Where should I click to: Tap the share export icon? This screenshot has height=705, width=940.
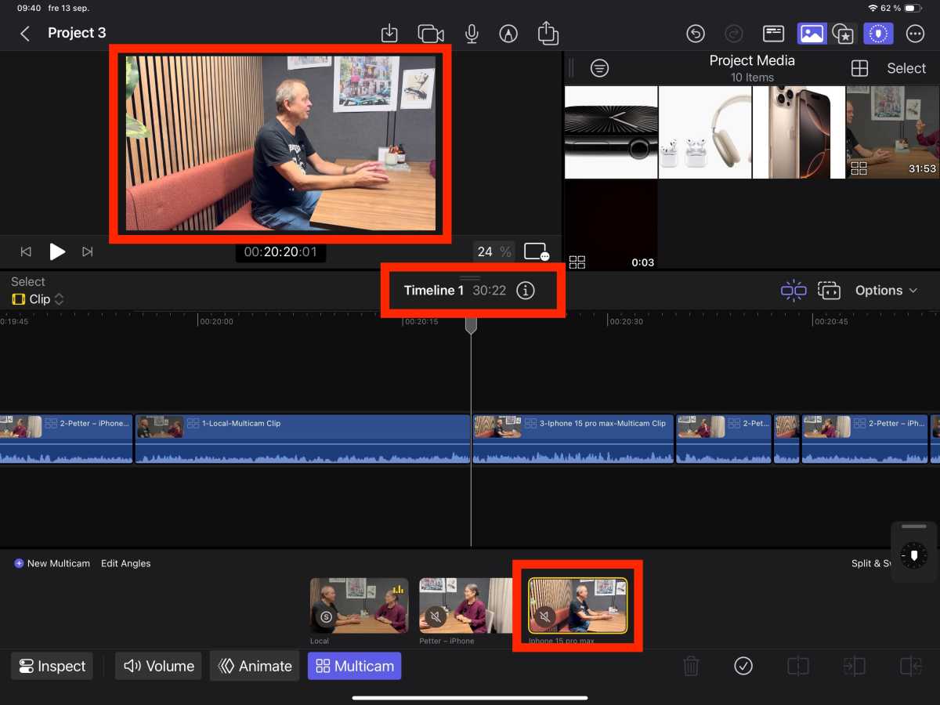tap(548, 33)
